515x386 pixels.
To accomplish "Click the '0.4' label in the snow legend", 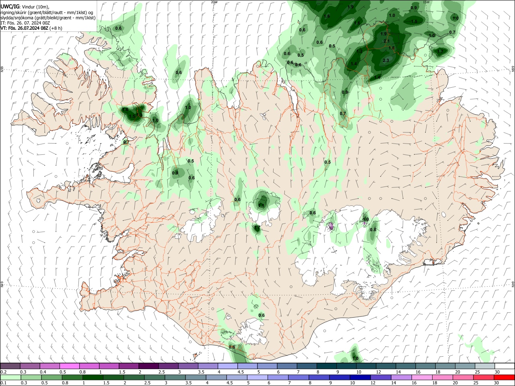I will (x=43, y=372).
